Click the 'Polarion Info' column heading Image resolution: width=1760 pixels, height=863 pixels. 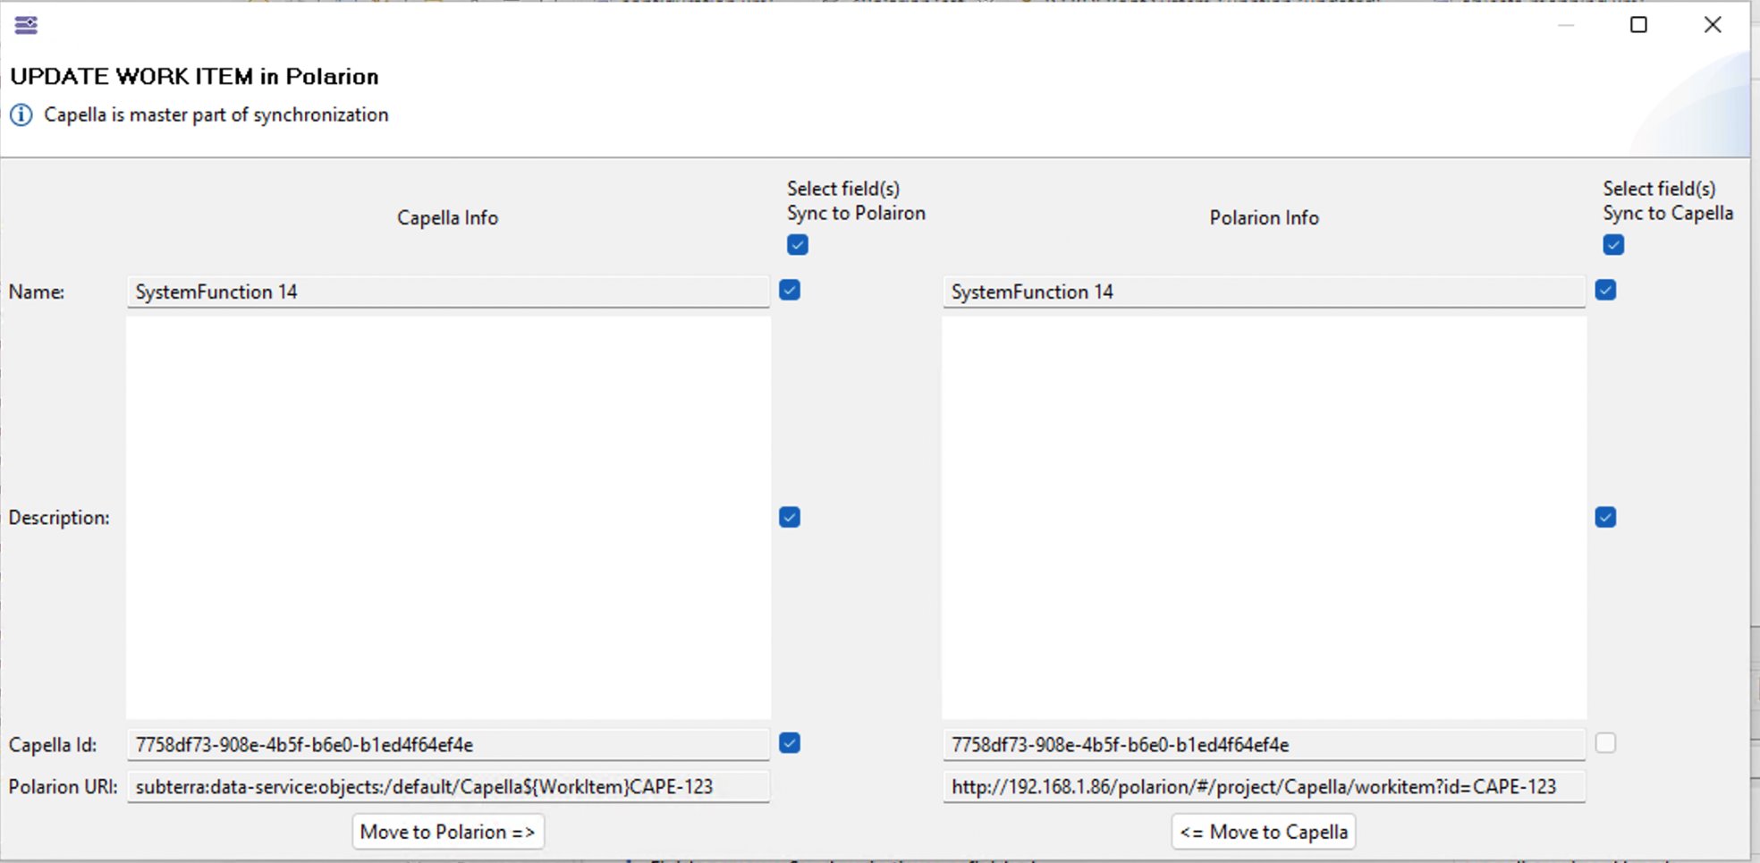click(1264, 218)
